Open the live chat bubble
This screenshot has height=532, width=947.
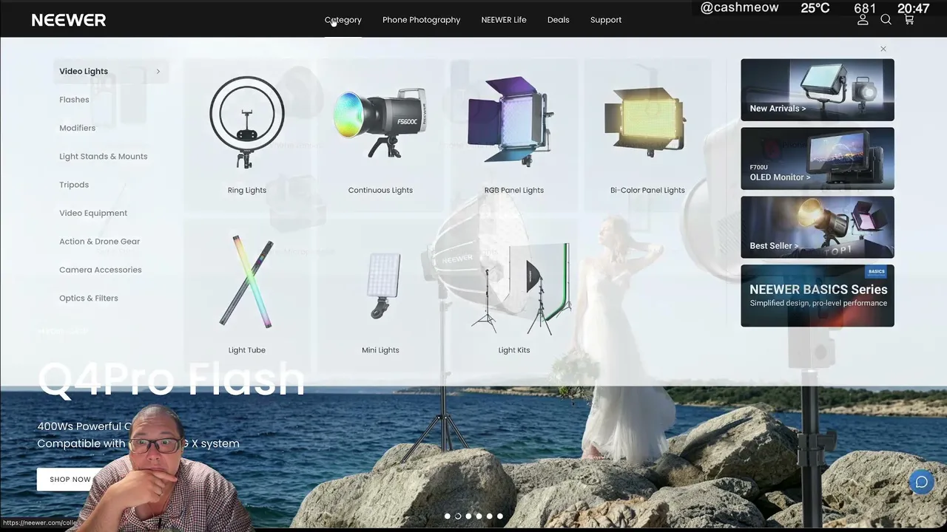[921, 482]
